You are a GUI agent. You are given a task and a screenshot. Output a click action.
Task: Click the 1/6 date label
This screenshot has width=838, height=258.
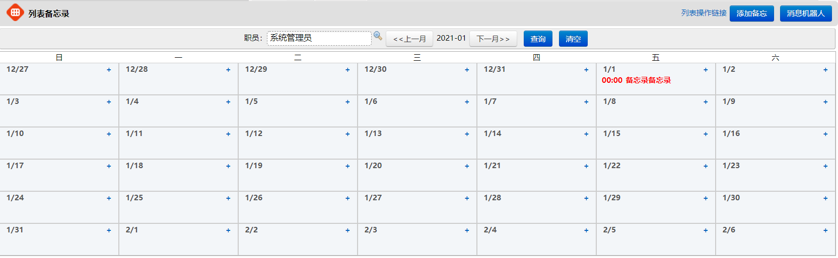tap(371, 101)
